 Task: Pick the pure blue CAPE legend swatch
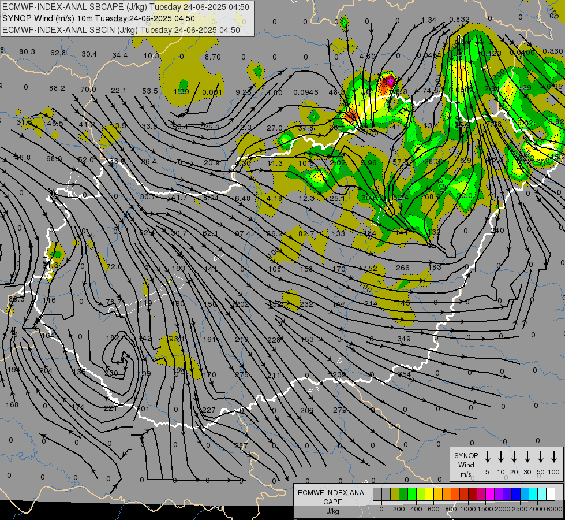pyautogui.click(x=515, y=494)
